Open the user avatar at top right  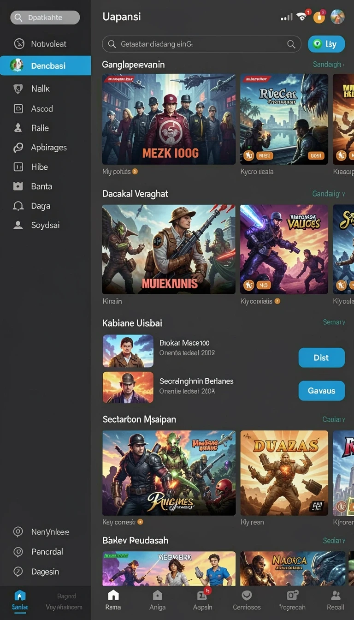[x=338, y=17]
